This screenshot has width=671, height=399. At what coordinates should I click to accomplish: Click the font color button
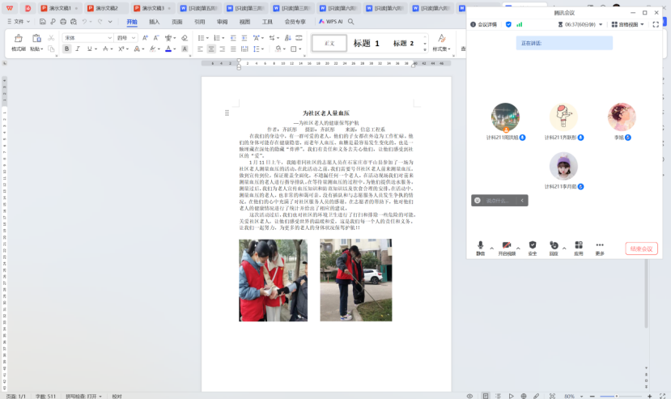[x=168, y=49]
